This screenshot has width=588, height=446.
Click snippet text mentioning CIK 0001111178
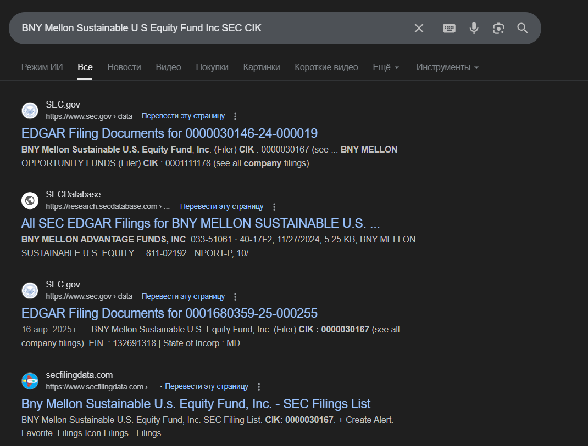click(166, 163)
